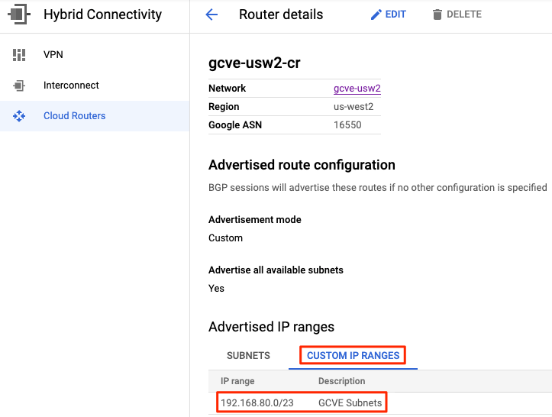Click the EDIT button label

[x=395, y=15]
